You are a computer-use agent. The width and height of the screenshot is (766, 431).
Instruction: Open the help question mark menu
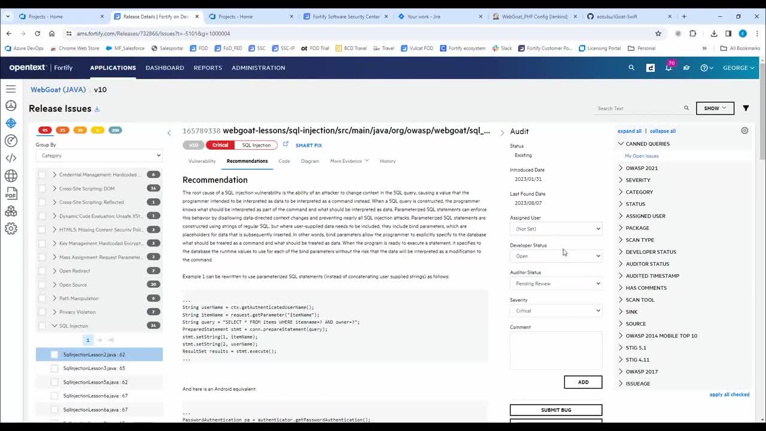point(707,68)
